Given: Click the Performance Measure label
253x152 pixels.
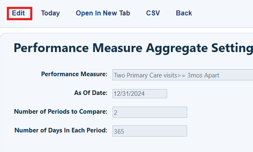Looking at the screenshot, I should tap(74, 74).
